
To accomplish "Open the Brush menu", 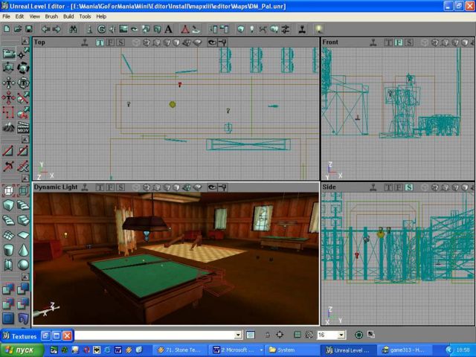I will pyautogui.click(x=51, y=16).
